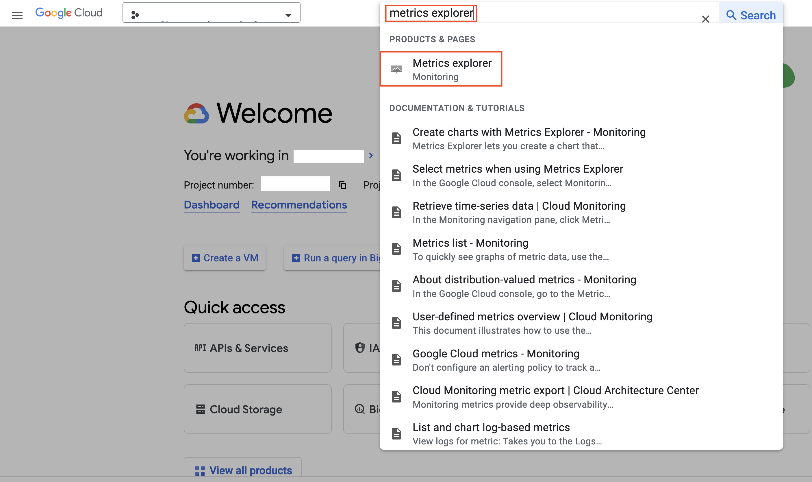Click the Recommendations hyperlink
The image size is (812, 482).
(299, 204)
